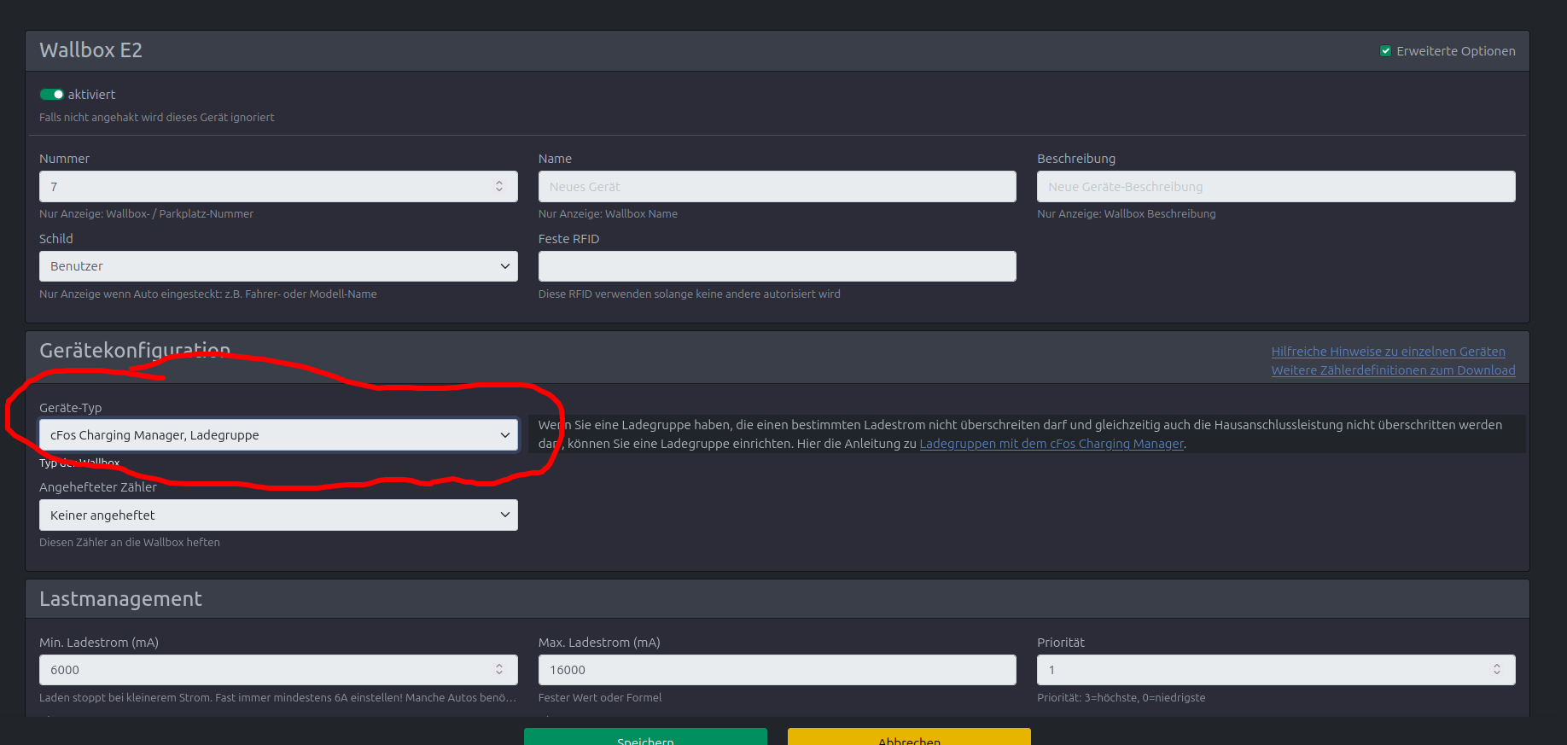Image resolution: width=1567 pixels, height=745 pixels.
Task: Click the Priorität stepper arrows
Action: [x=1496, y=670]
